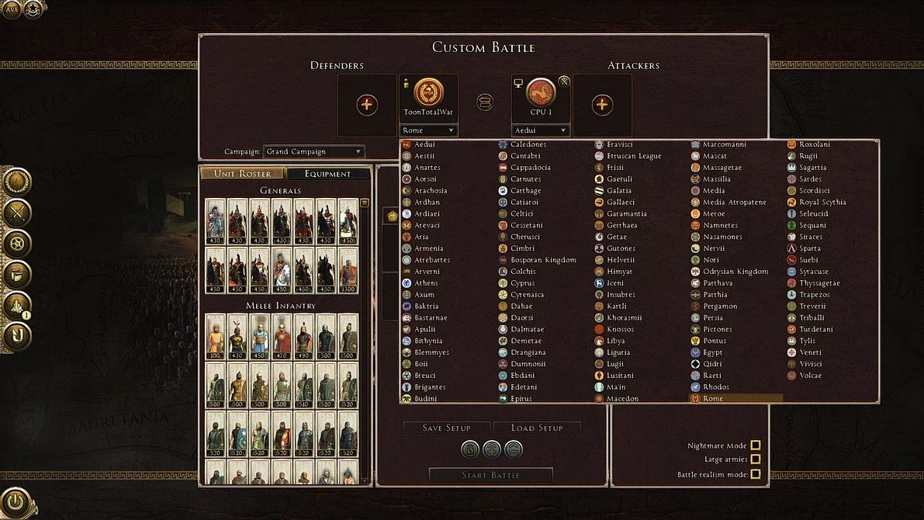Click the laurel wreath sidebar icon
This screenshot has width=924, height=520.
coord(16,182)
